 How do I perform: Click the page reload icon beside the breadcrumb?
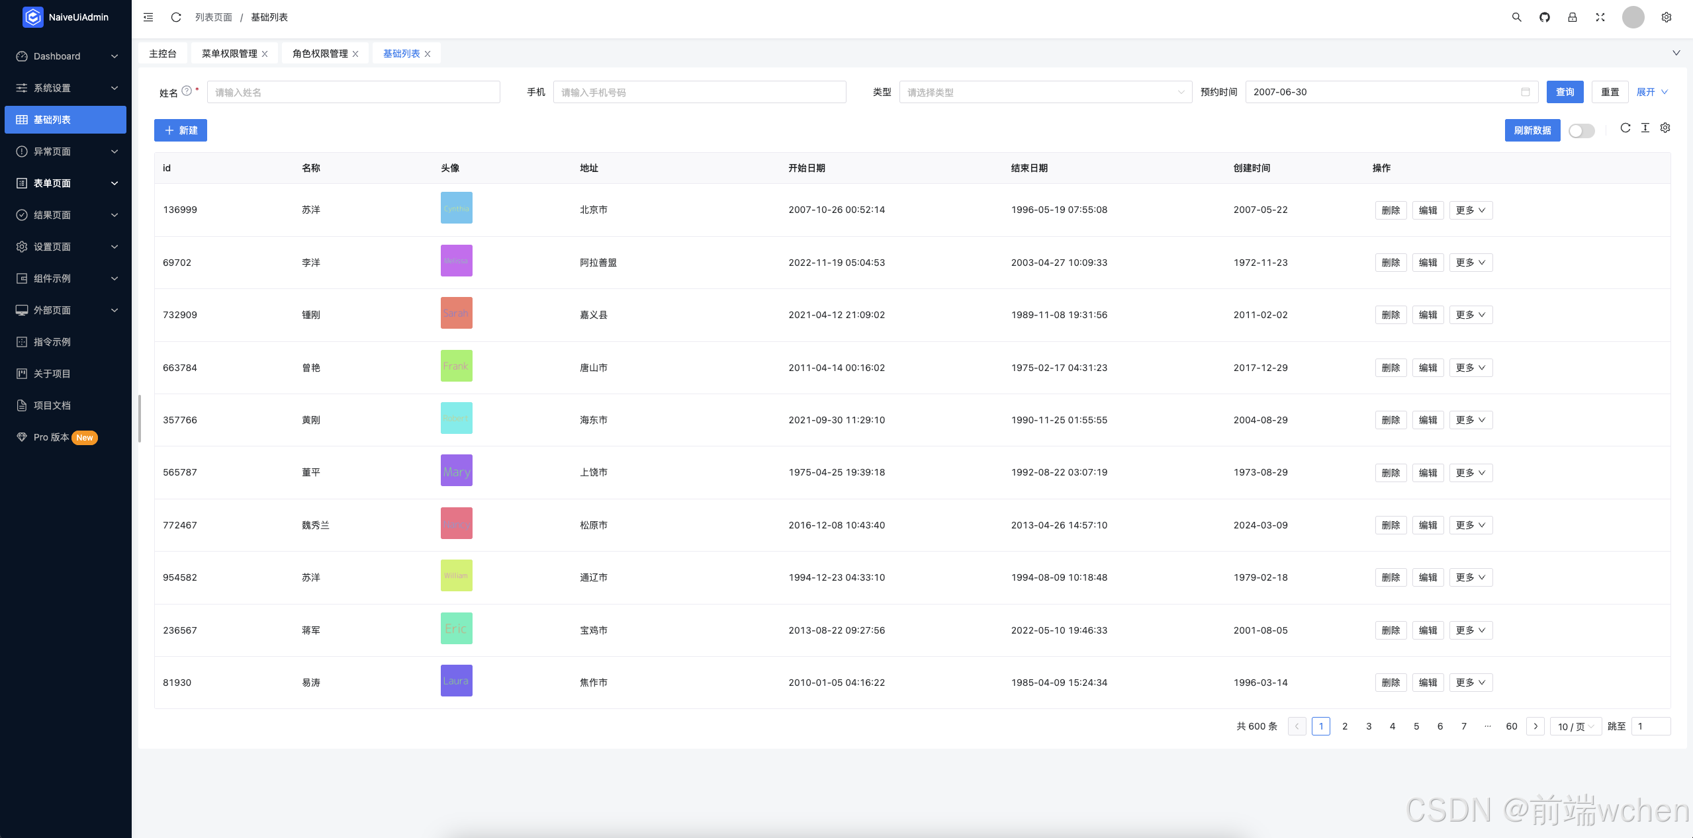[176, 17]
